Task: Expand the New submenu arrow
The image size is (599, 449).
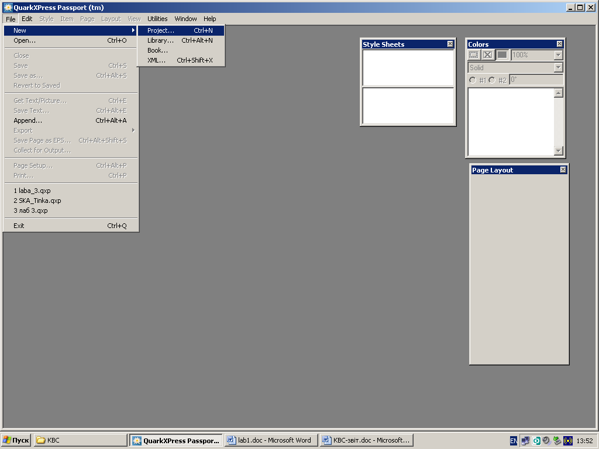Action: [133, 30]
